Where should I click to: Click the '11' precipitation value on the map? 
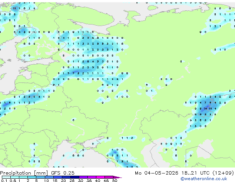(14, 9)
